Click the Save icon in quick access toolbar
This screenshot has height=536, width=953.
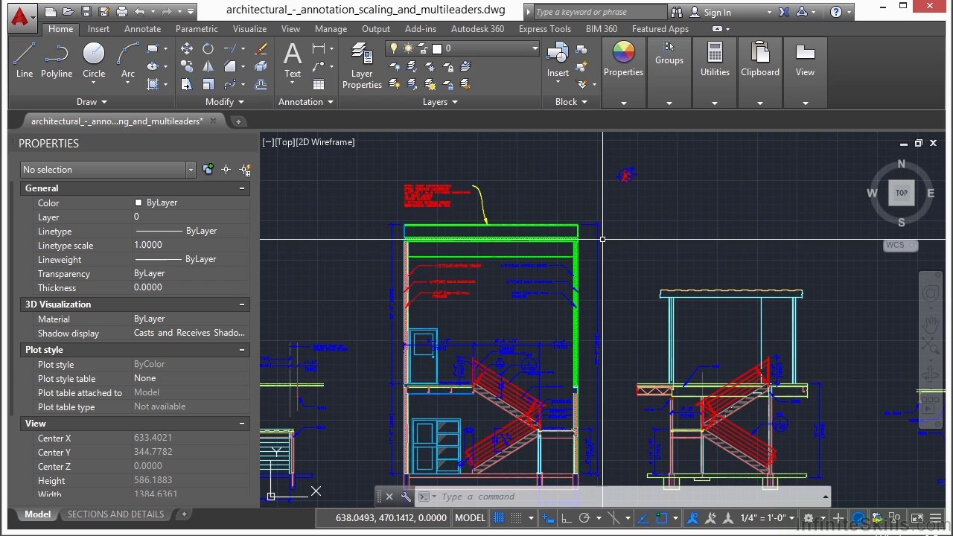click(86, 11)
